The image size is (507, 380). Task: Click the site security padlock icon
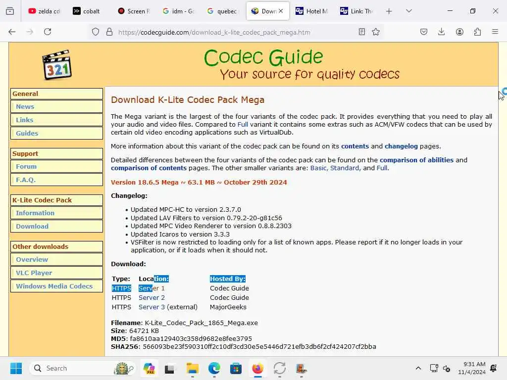pos(109,32)
